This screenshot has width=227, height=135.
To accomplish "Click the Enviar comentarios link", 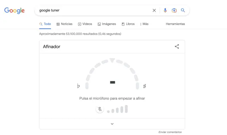I will tap(170, 132).
